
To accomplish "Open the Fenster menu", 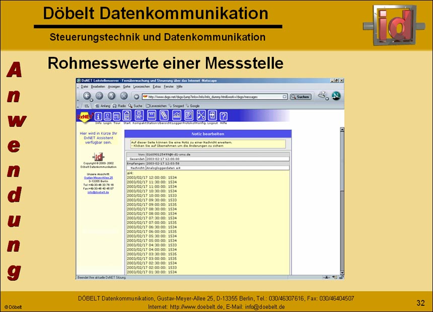I will pos(169,87).
